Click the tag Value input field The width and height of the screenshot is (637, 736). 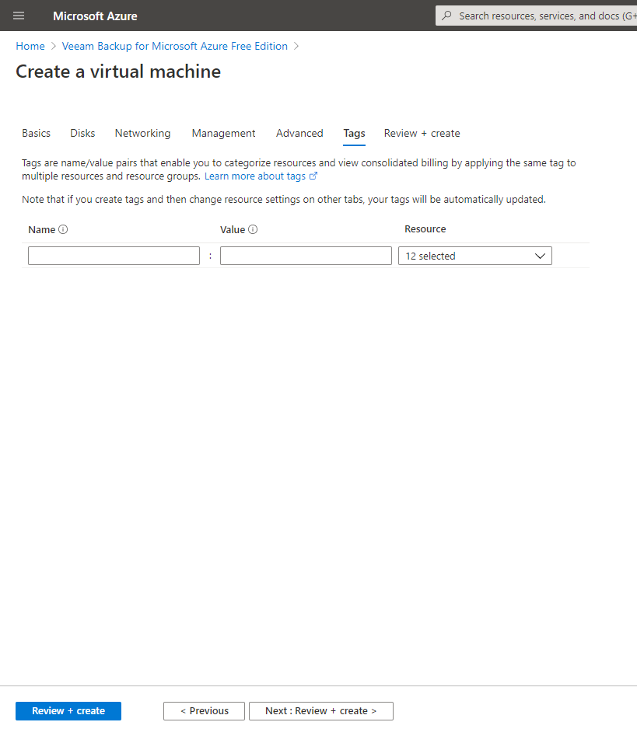[x=306, y=256]
